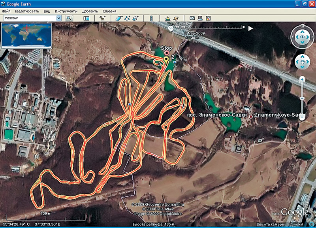Viewport: 316px width, 228px height.
Task: Open the Инструменты menu
Action: (66, 11)
